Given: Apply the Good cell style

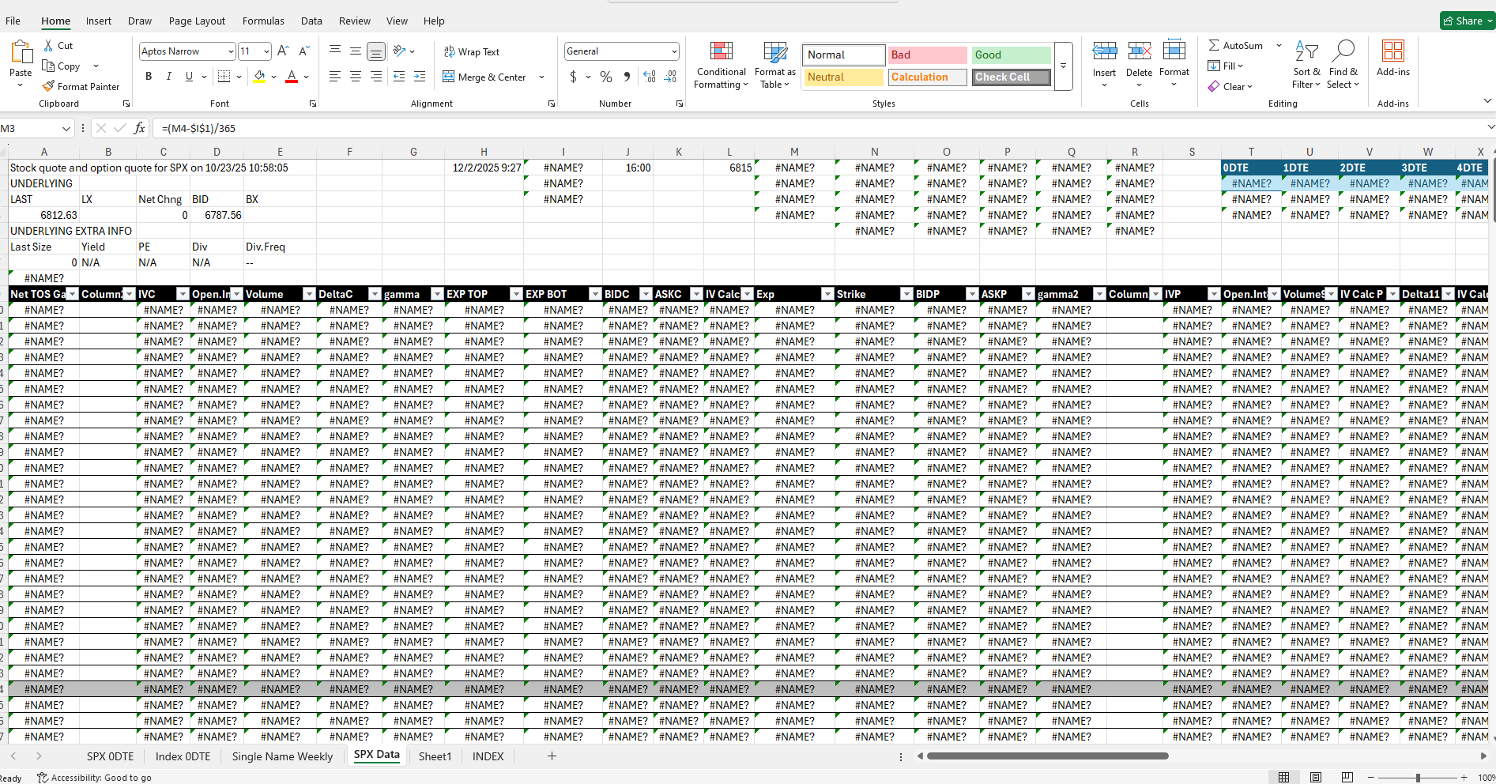Looking at the screenshot, I should [1011, 55].
